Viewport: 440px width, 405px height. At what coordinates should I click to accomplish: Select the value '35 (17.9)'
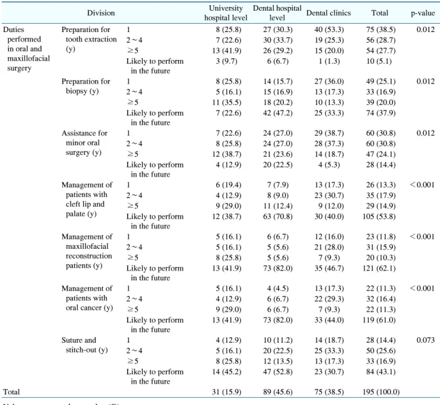coord(381,195)
